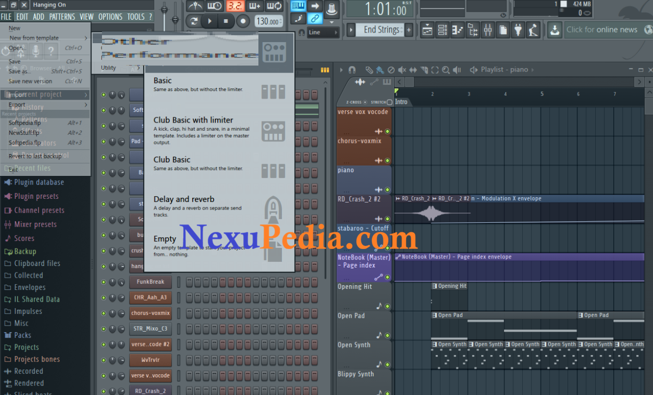Expand the Export submenu
653x395 pixels.
coord(45,104)
